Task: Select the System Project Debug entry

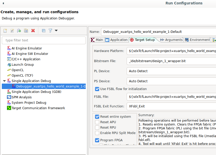Action: pos(29,103)
